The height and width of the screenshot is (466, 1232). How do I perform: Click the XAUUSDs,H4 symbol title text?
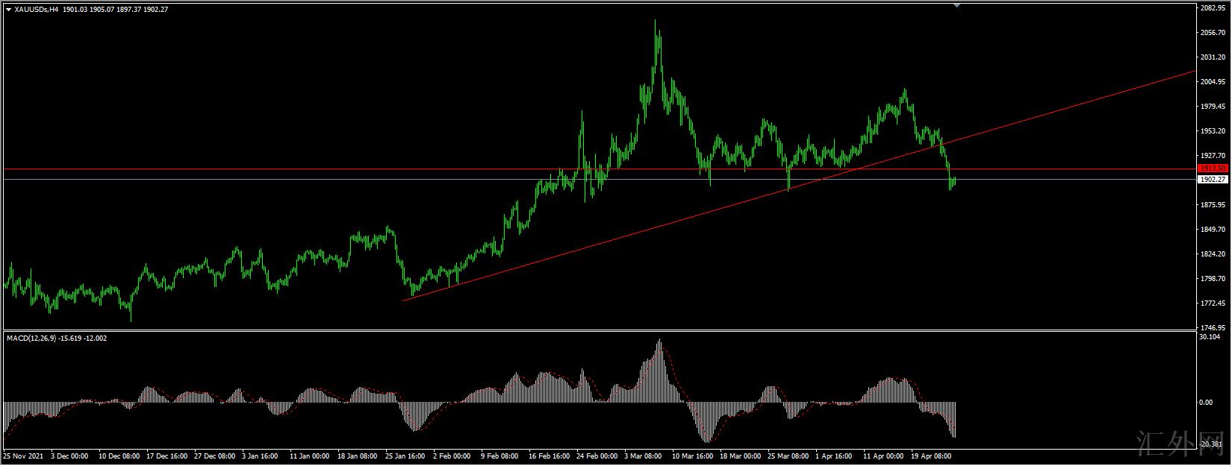point(37,9)
